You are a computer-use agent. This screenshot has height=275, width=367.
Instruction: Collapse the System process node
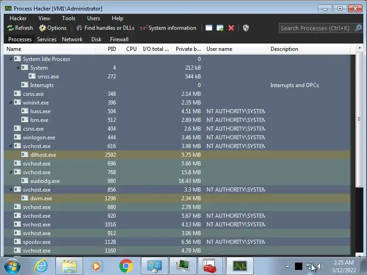(x=18, y=67)
